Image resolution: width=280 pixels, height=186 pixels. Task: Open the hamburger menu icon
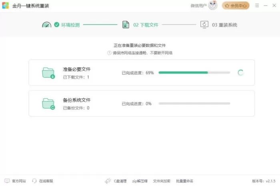[x=257, y=6]
